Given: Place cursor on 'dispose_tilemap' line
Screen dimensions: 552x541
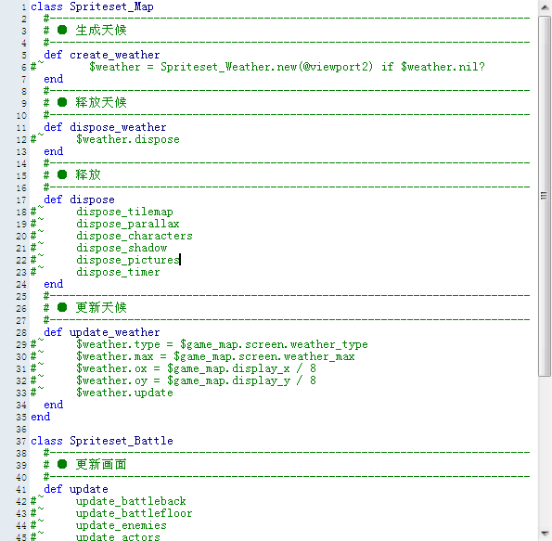Looking at the screenshot, I should click(x=124, y=212).
